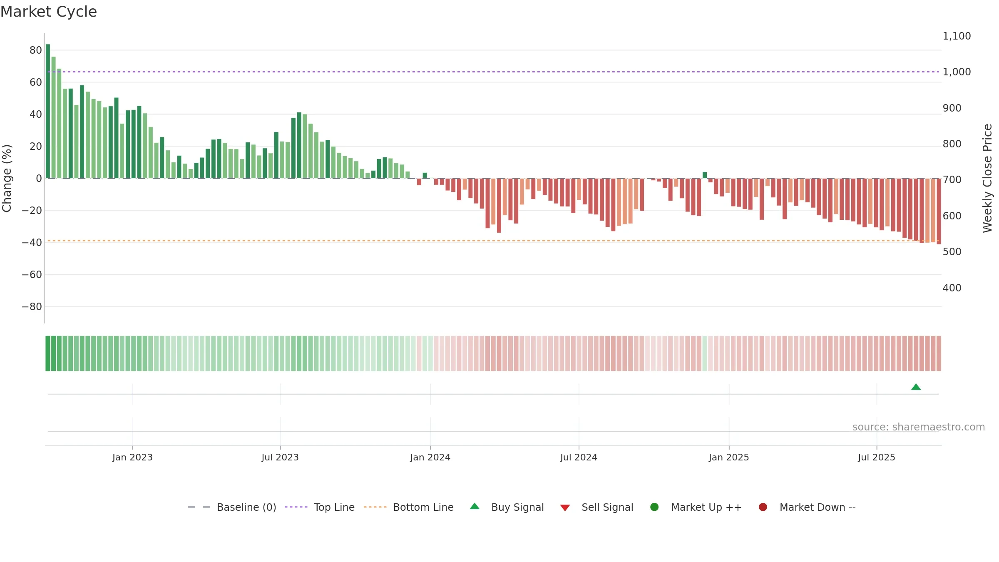Click the 80 left axis tick label
The height and width of the screenshot is (562, 999).
(x=36, y=50)
